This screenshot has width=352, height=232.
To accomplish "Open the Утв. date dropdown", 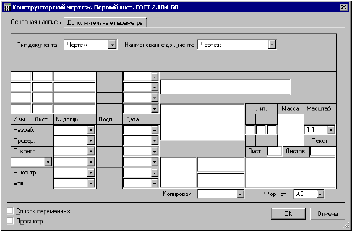I will pyautogui.click(x=155, y=183).
